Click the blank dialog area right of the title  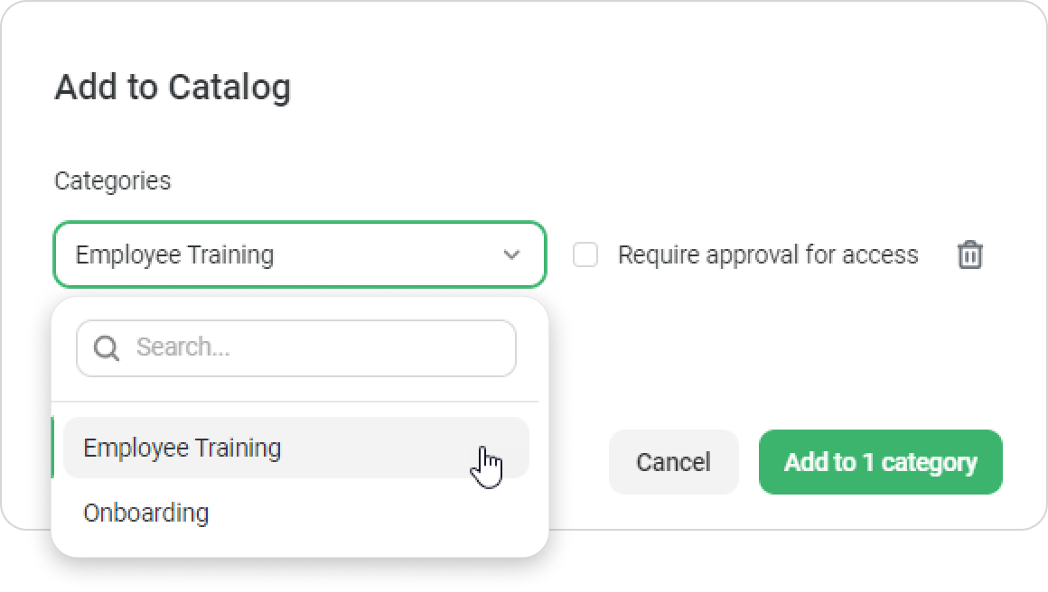click(x=632, y=88)
